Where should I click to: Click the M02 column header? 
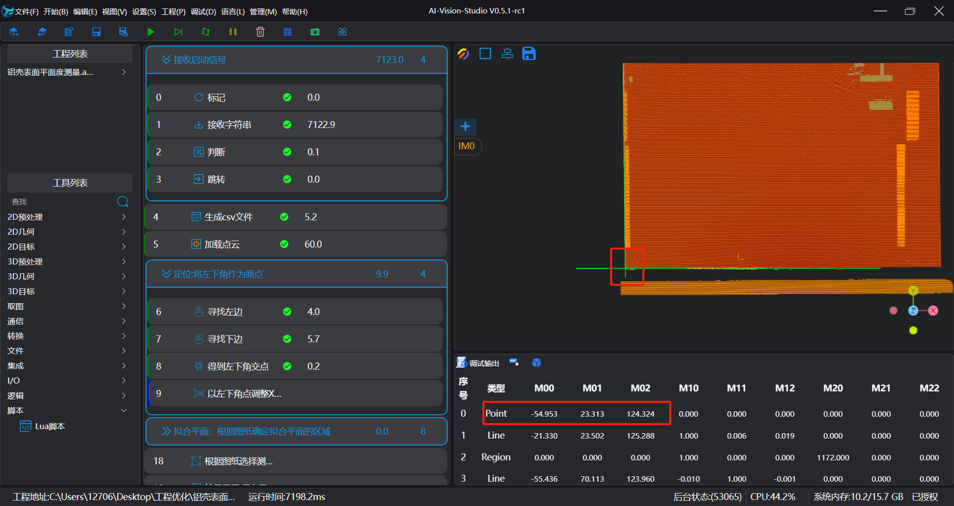(x=640, y=388)
